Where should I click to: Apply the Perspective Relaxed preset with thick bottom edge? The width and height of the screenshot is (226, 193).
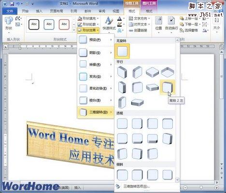[152, 138]
